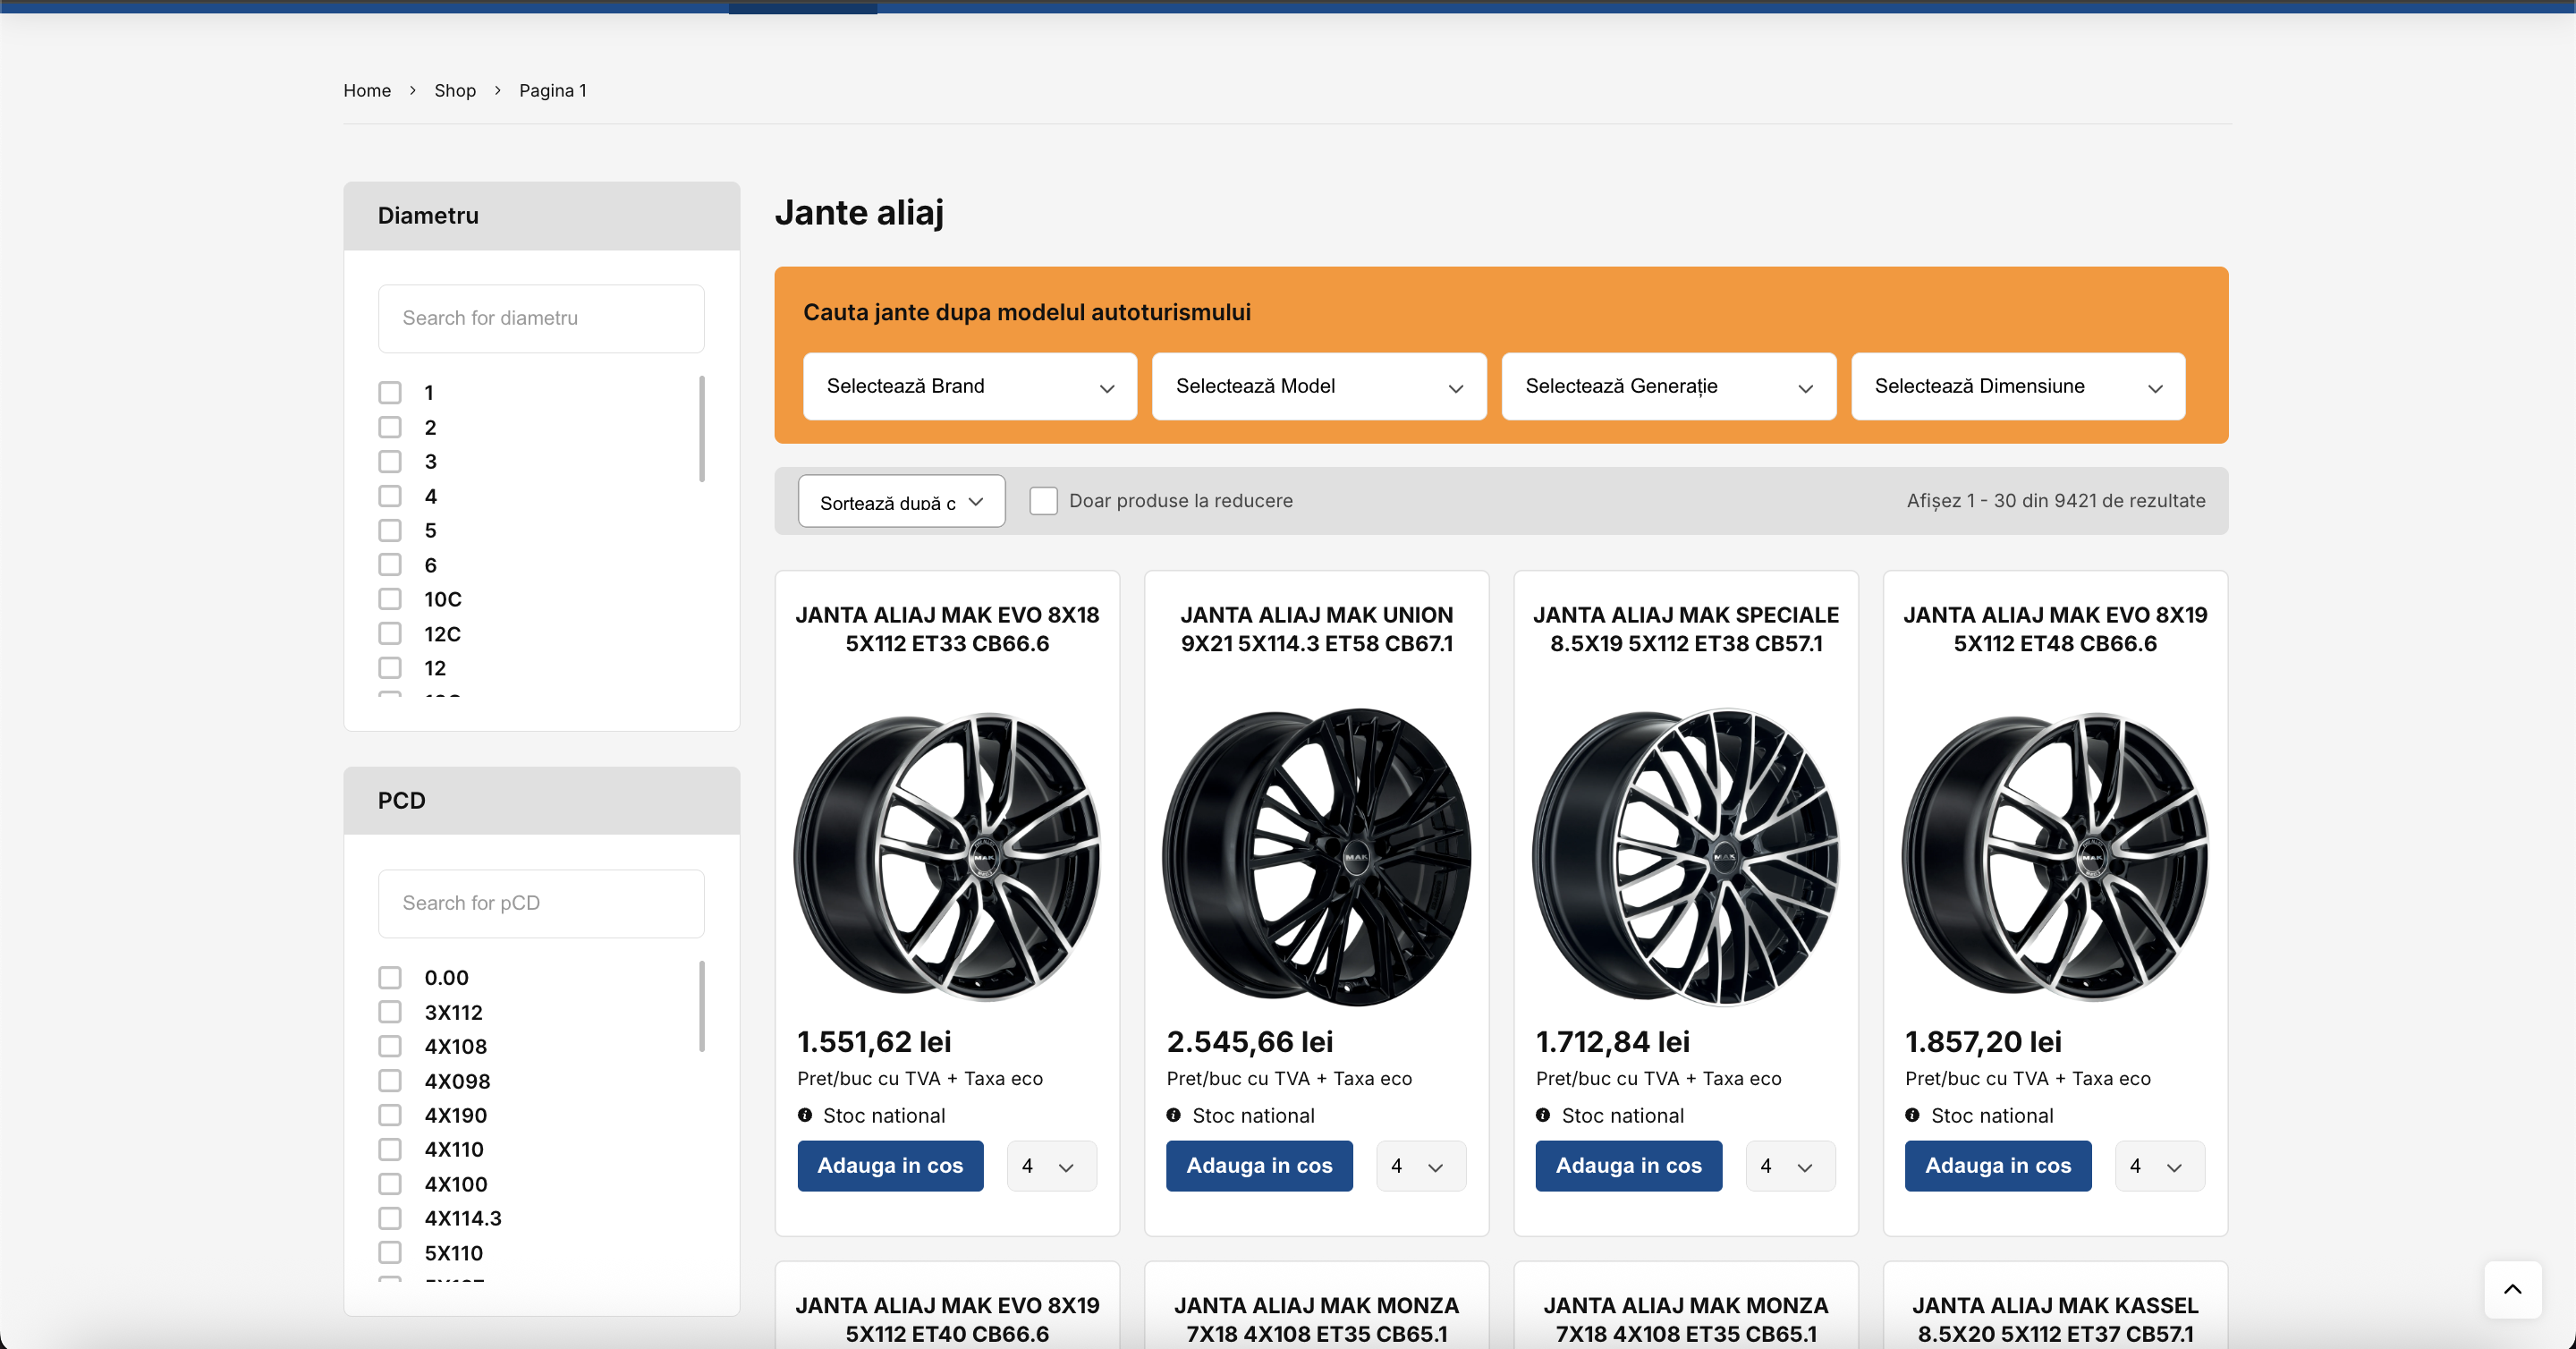The width and height of the screenshot is (2576, 1349).
Task: Open the Selectează Dimensiune dropdown
Action: pyautogui.click(x=2017, y=386)
